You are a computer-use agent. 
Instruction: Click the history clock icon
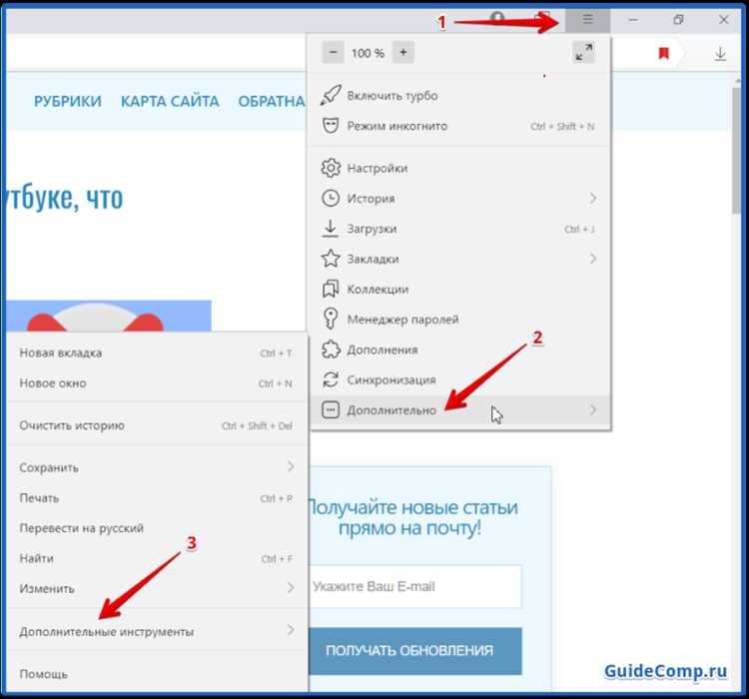(331, 198)
